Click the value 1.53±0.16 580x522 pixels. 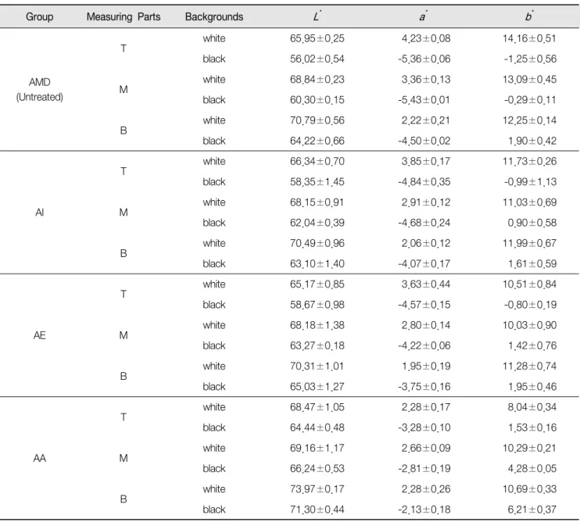532,427
